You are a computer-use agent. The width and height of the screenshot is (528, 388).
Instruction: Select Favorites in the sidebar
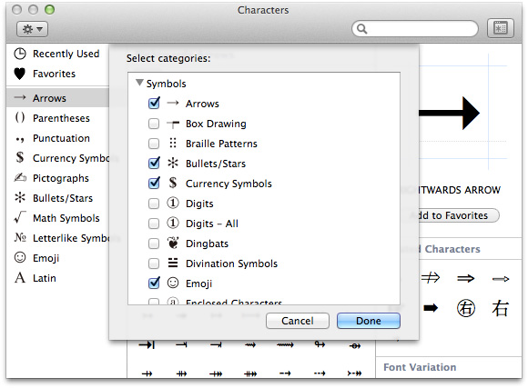tap(57, 74)
